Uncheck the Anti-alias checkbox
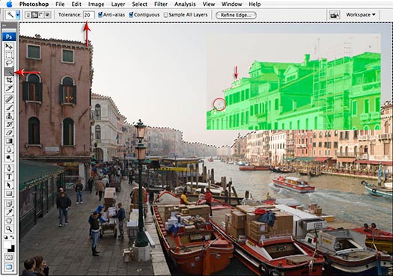Viewport: 393px width, 276px height. click(x=100, y=15)
